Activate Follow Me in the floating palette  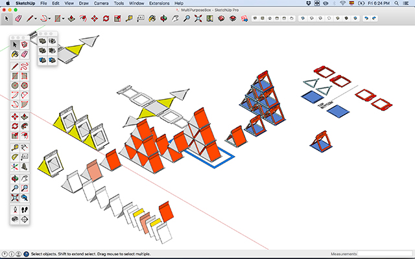25,126
